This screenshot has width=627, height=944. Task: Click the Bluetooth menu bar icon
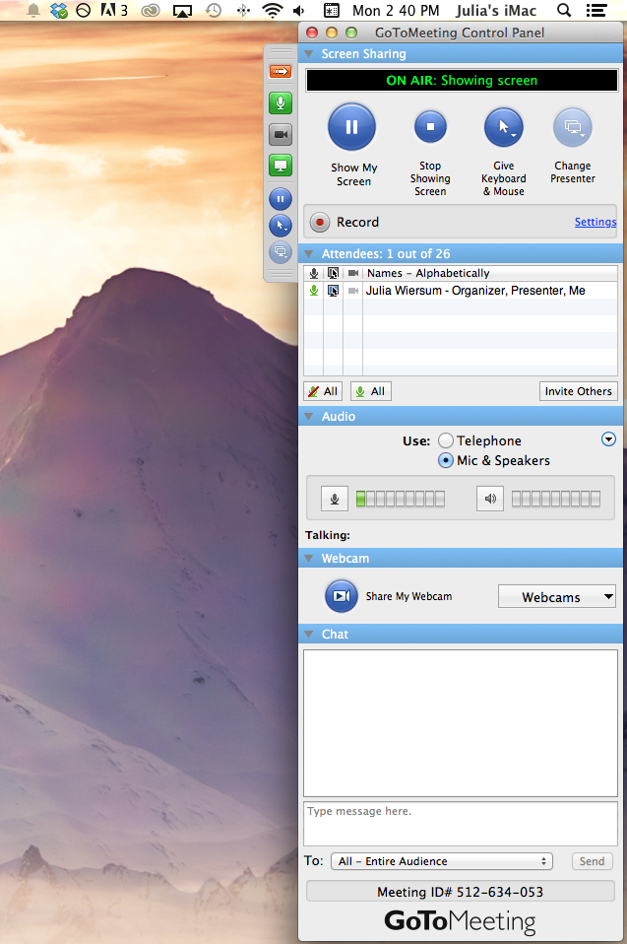pyautogui.click(x=243, y=10)
